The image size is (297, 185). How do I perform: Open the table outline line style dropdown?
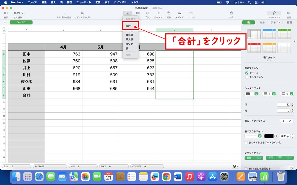pos(260,136)
